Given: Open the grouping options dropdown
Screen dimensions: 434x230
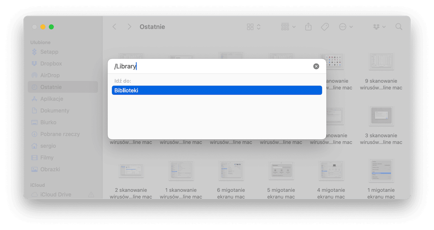Looking at the screenshot, I should pos(288,27).
